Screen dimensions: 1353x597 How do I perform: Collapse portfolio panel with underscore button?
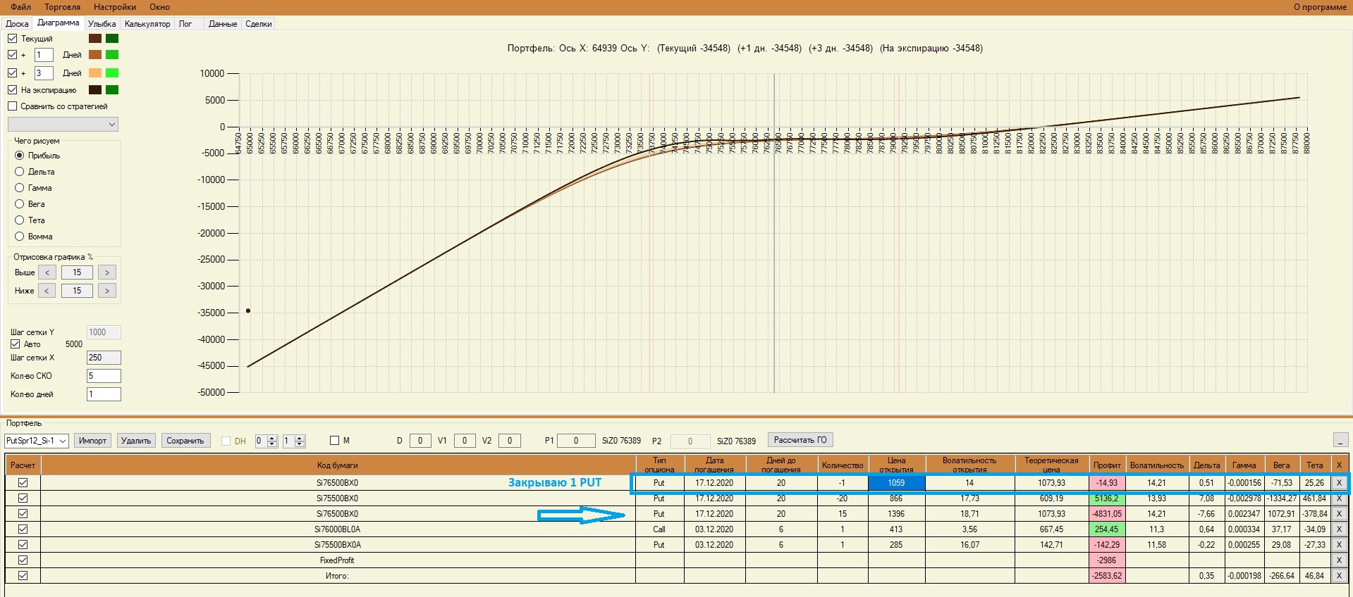(1341, 441)
